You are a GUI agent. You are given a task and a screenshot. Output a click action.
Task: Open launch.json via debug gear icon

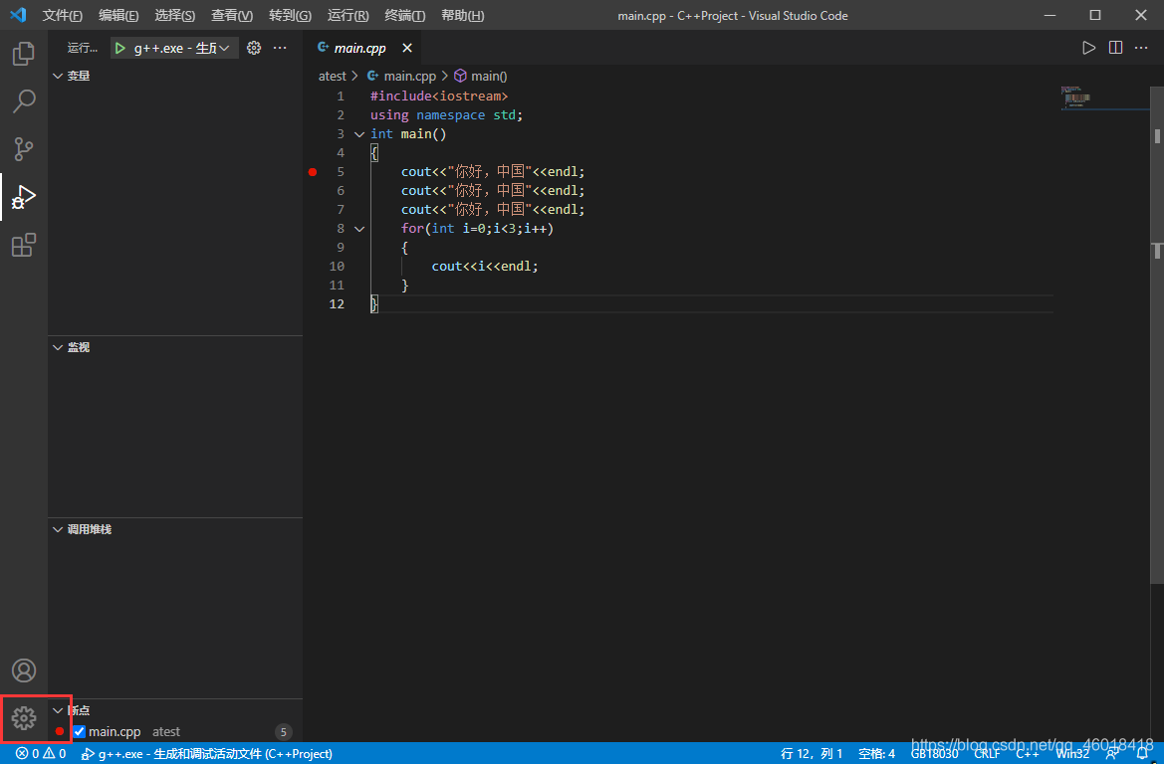(254, 48)
